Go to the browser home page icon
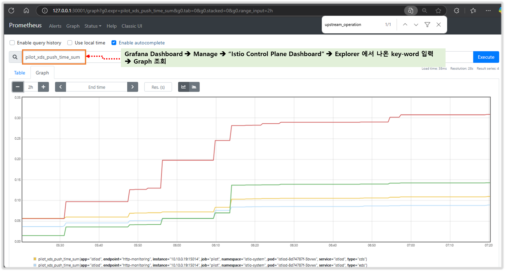Viewport: 505px width, 271px height. 26,11
